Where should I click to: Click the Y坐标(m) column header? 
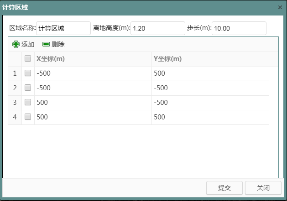point(210,59)
